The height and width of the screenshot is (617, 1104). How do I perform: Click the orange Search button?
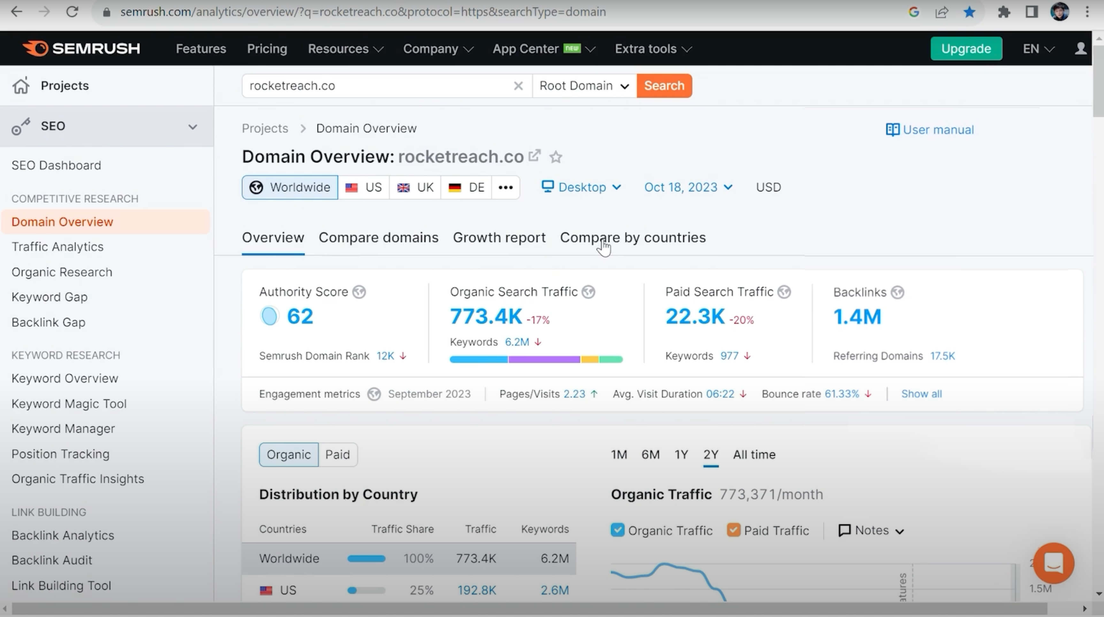tap(664, 86)
